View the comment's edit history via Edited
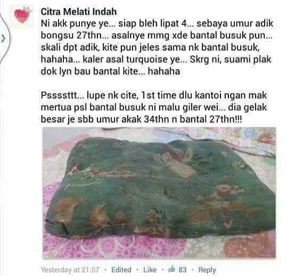Viewport: 287px width, 276px height. tap(121, 270)
